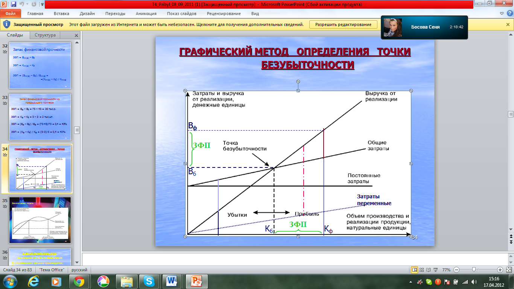Open the Анимация ribbon tab
The image size is (514, 289).
point(146,14)
